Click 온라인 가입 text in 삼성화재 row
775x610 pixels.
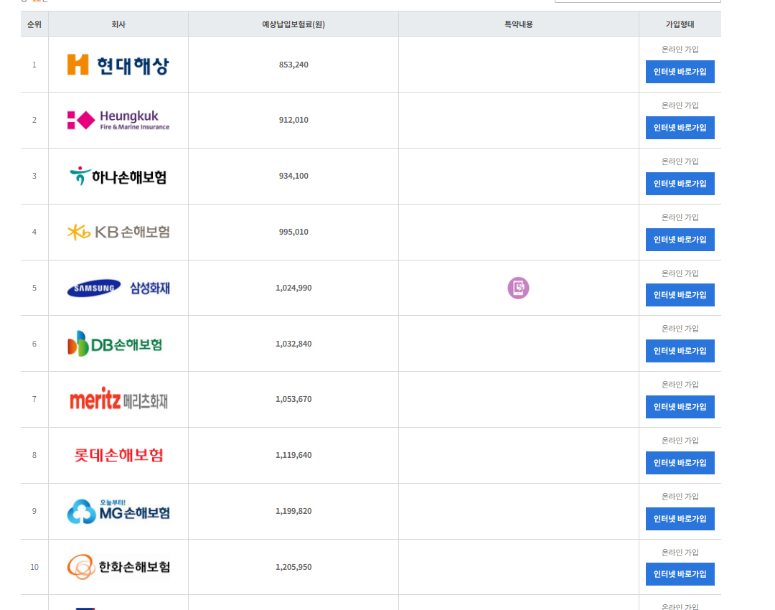coord(680,273)
